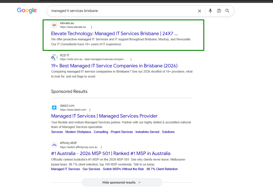Screen dimensions: 273x189
Task: Click the 99.7% Client Retention sitelink
Action: (162, 169)
